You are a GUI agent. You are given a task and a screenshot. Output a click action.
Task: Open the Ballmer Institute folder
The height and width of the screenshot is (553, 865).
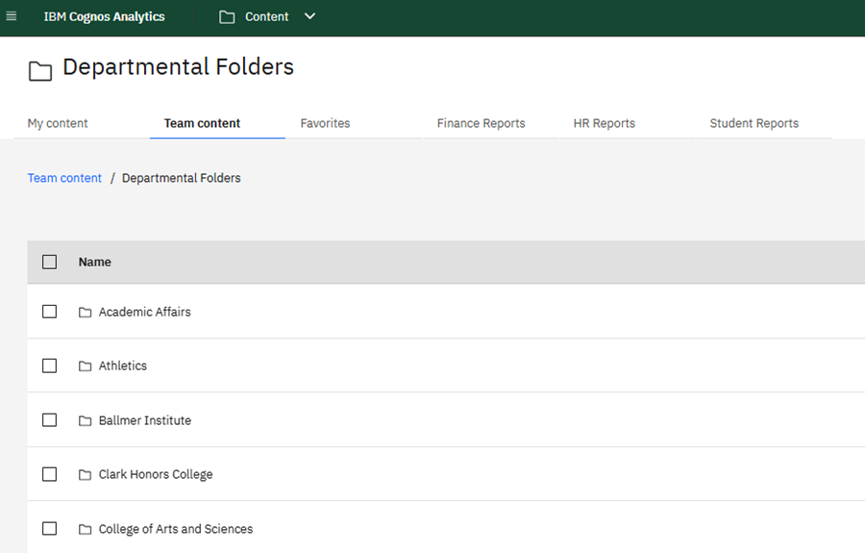pyautogui.click(x=144, y=420)
